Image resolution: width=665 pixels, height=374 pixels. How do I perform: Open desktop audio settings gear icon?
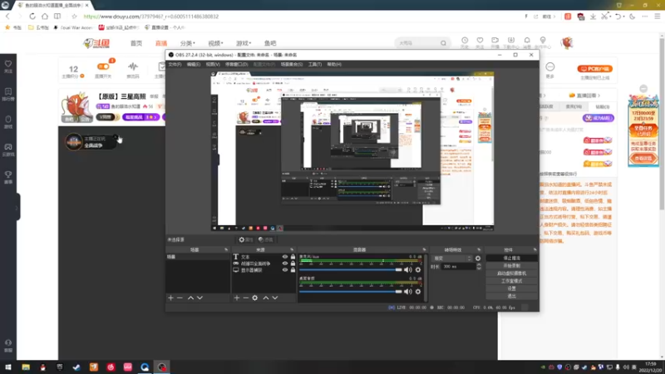click(418, 292)
